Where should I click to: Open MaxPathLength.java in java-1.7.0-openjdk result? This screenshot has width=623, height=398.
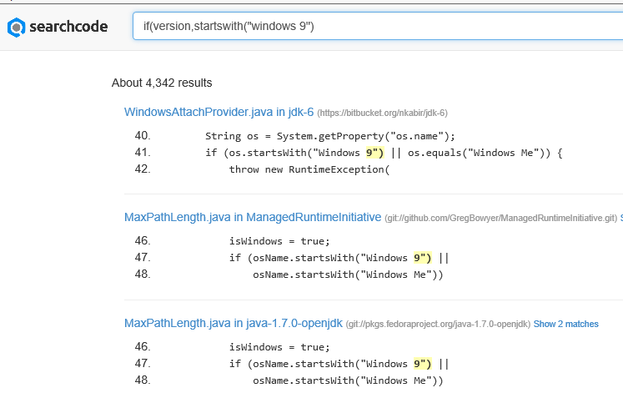point(234,323)
